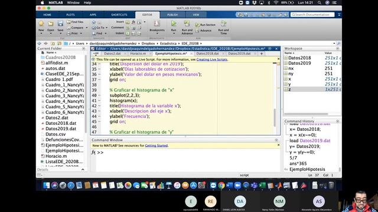This screenshot has width=378, height=212.
Task: Open Datos2019.dat editor tab
Action: pos(239,54)
